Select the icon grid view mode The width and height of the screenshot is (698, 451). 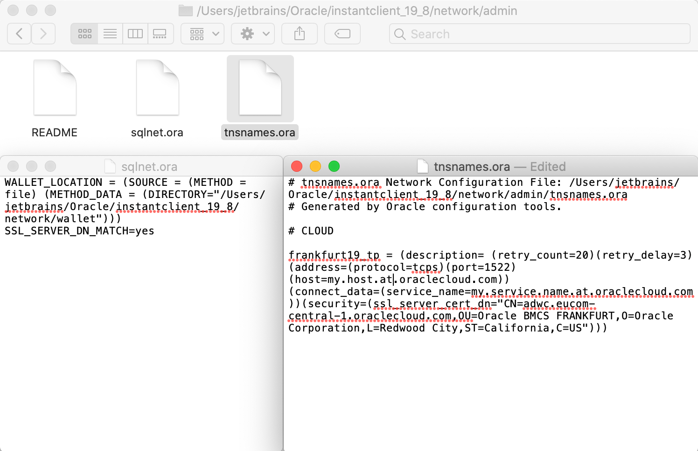tap(84, 34)
